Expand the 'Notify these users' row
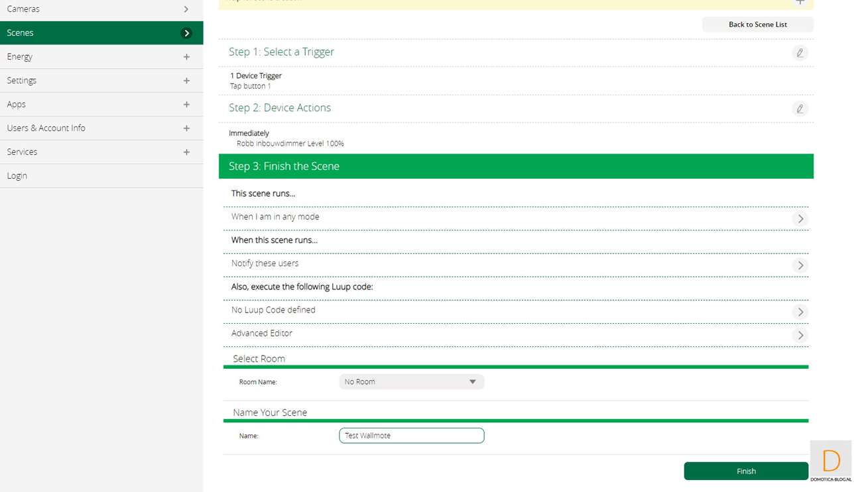862x492 pixels. pos(800,265)
